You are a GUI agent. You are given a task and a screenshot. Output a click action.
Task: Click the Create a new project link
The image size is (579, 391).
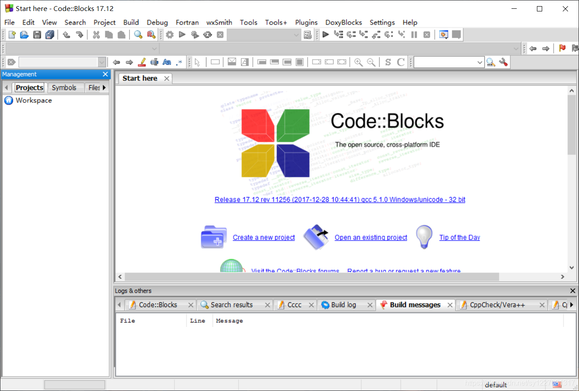[264, 237]
